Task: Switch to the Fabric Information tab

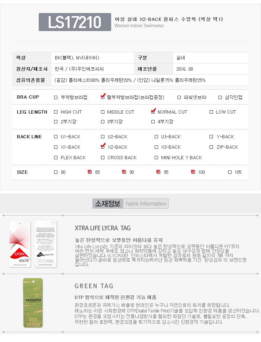Action: point(146,204)
